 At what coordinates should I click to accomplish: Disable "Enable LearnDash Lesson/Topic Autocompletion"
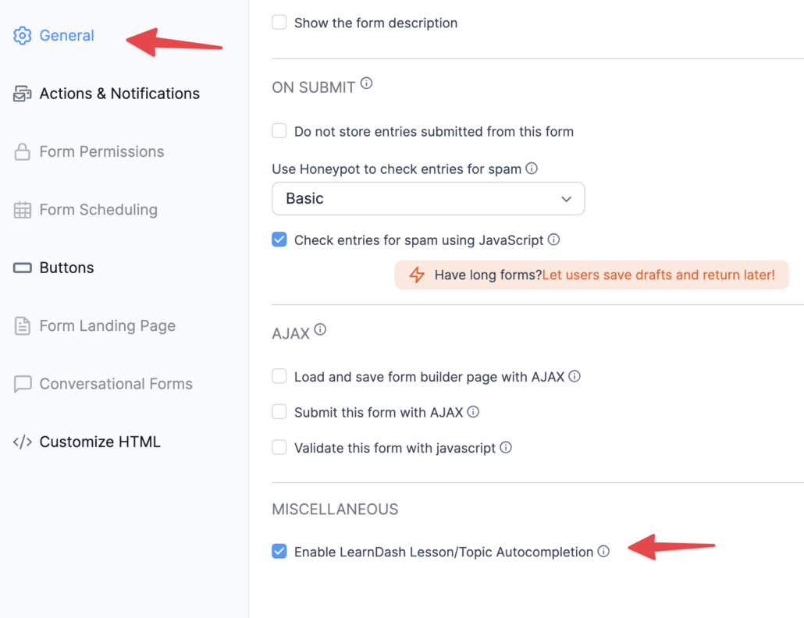pos(279,551)
